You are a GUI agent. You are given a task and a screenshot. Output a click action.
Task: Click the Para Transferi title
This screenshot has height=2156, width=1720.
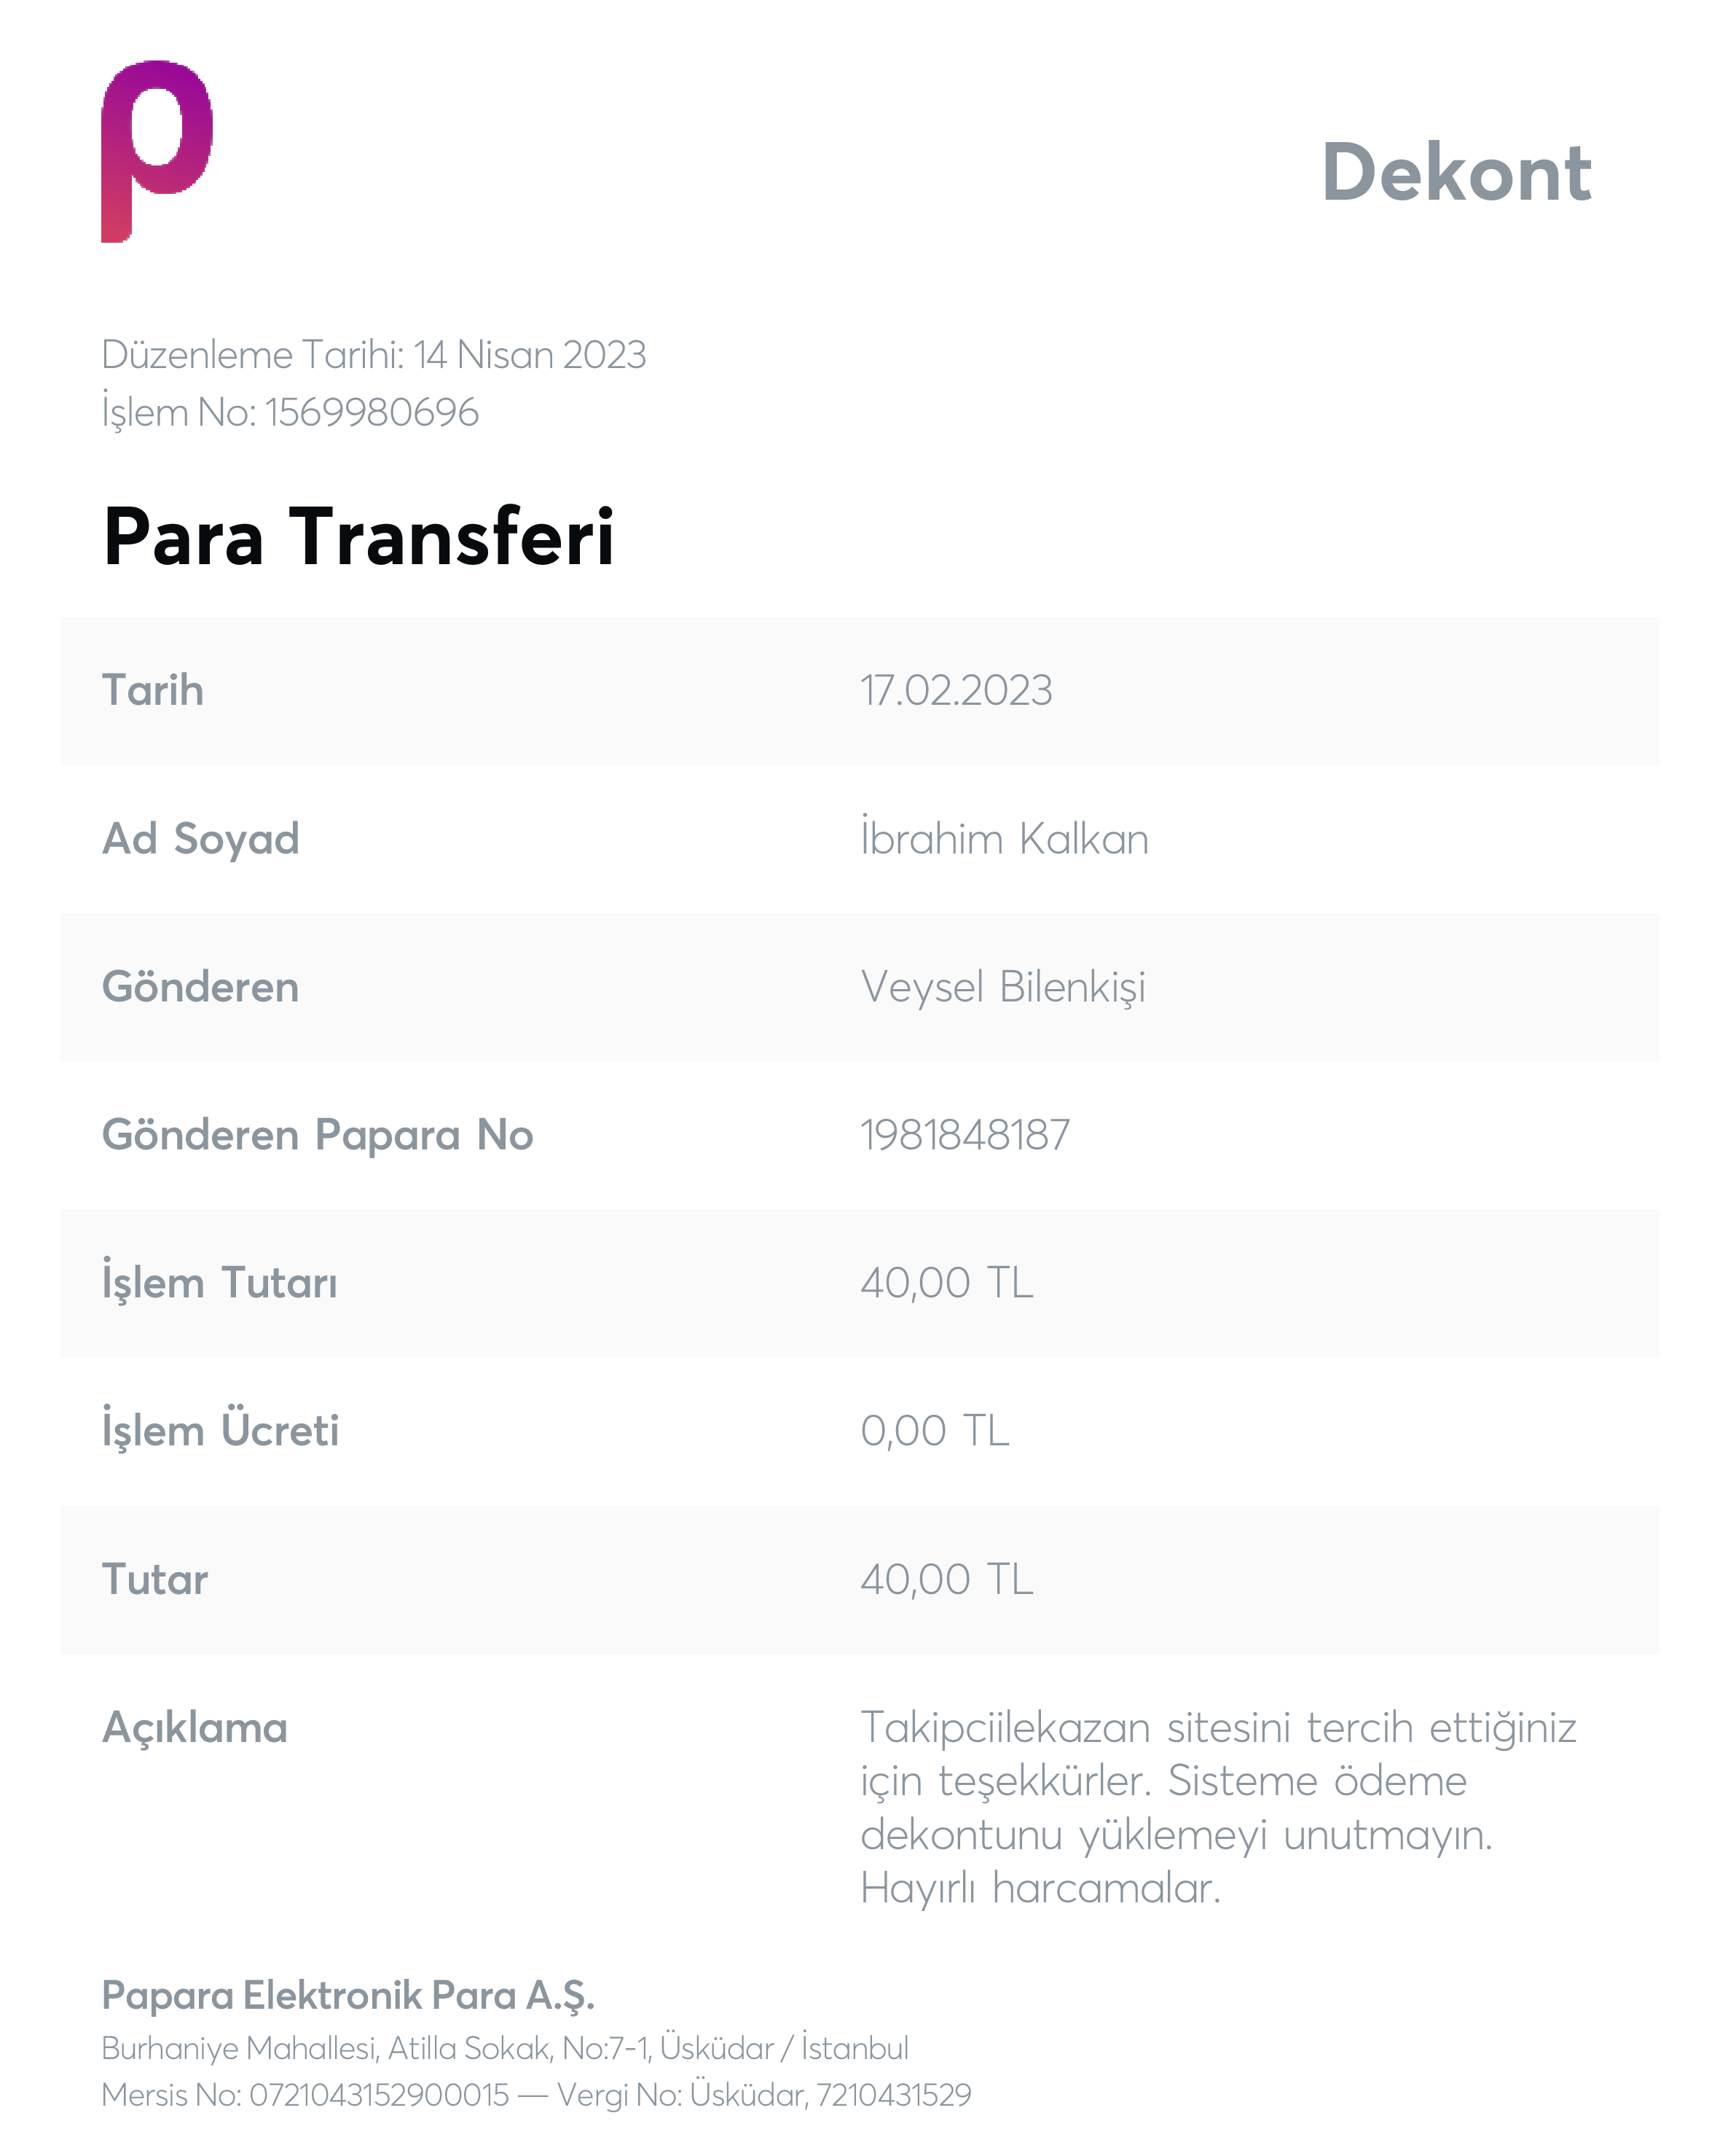359,537
